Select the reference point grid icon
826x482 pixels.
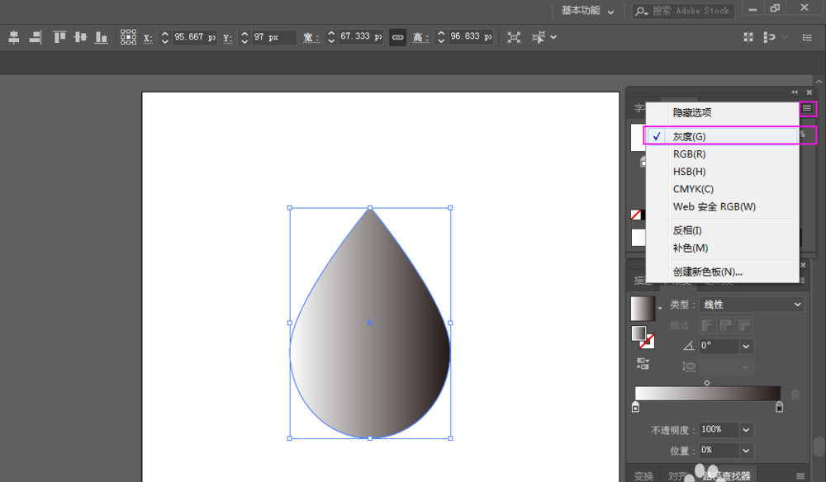pyautogui.click(x=128, y=37)
